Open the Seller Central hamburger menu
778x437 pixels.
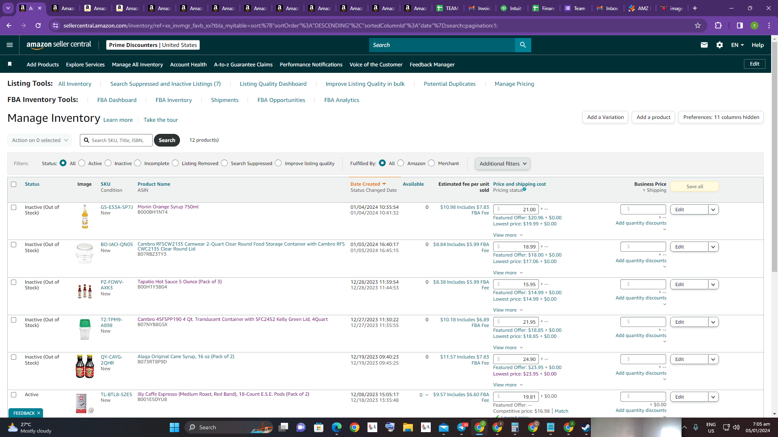click(10, 45)
